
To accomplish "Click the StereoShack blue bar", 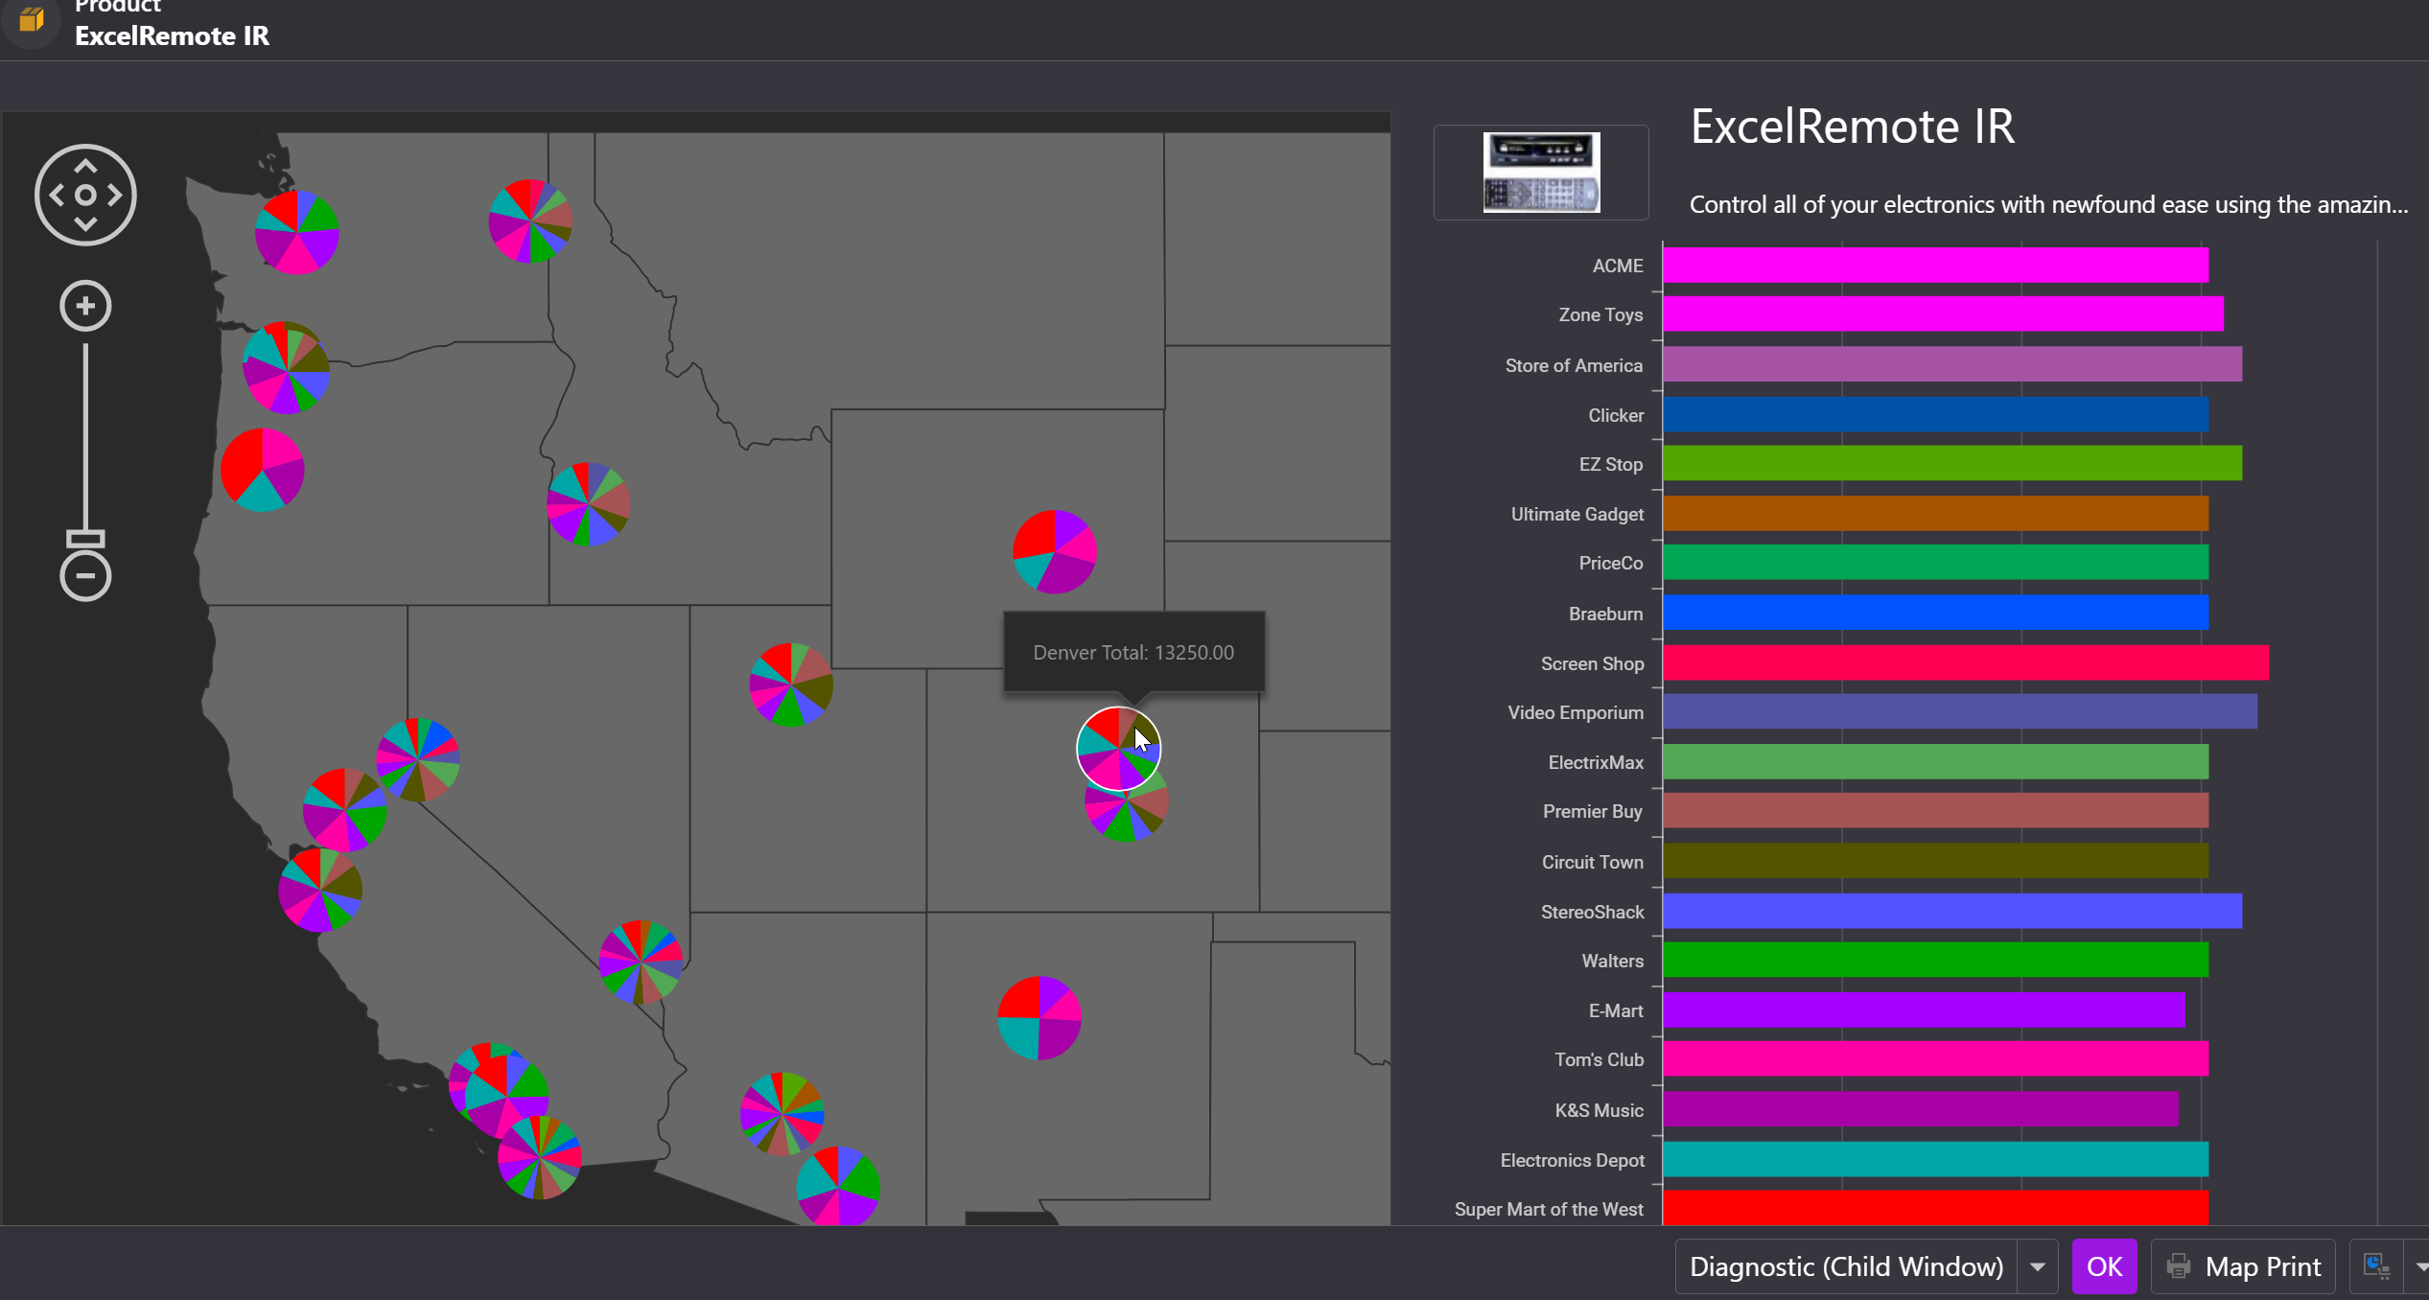I will click(1951, 911).
